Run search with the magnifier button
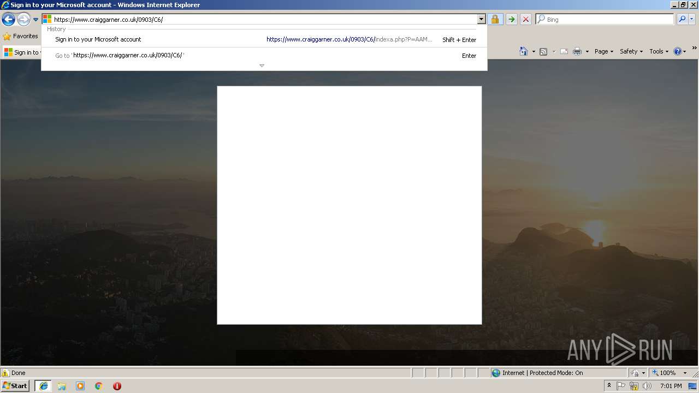Screen dimensions: 699x393 [x=682, y=19]
